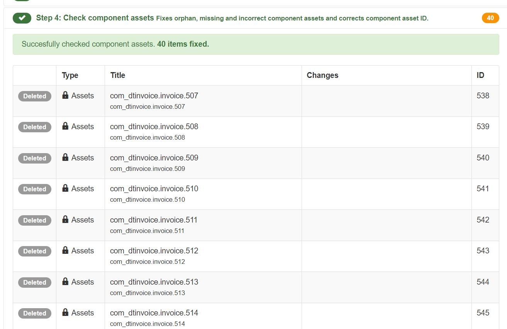
Task: Click the lock icon in invoice.512 row
Action: (65, 250)
